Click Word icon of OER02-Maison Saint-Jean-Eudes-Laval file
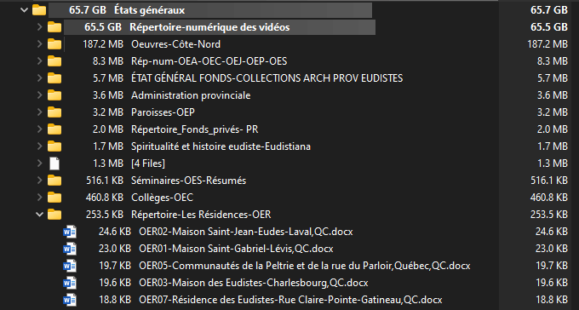This screenshot has height=310, width=579. tap(70, 232)
